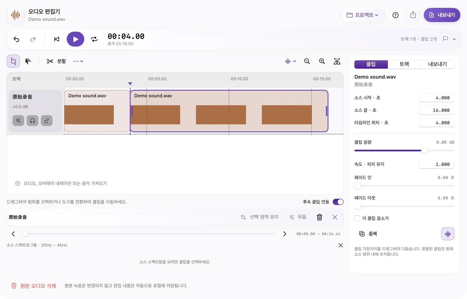Click the 속도 speed input field

tap(436, 164)
